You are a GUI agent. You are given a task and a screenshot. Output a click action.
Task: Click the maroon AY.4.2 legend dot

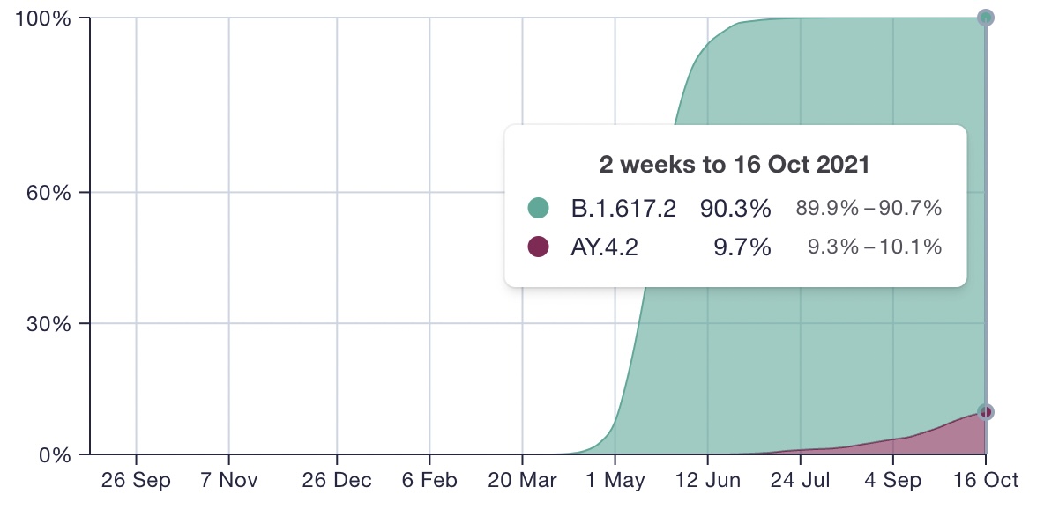tap(538, 247)
